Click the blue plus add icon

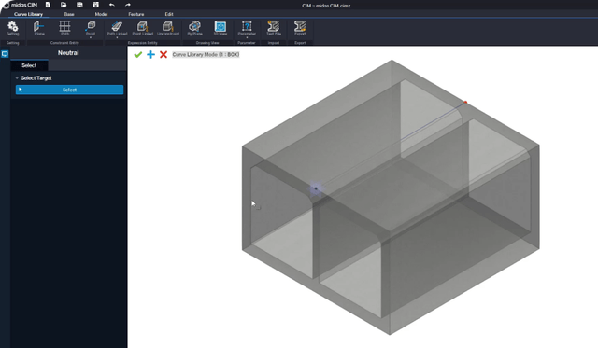(151, 55)
